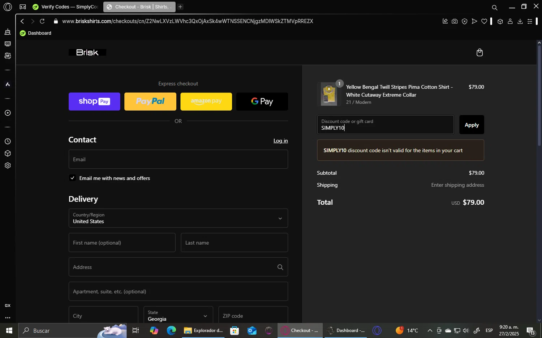Click address search icon in Address field
Screen dimensions: 542x338
point(280,267)
